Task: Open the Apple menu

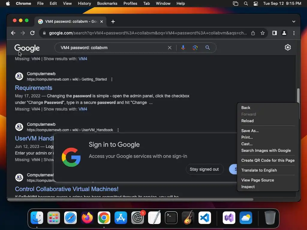Action: [8, 4]
